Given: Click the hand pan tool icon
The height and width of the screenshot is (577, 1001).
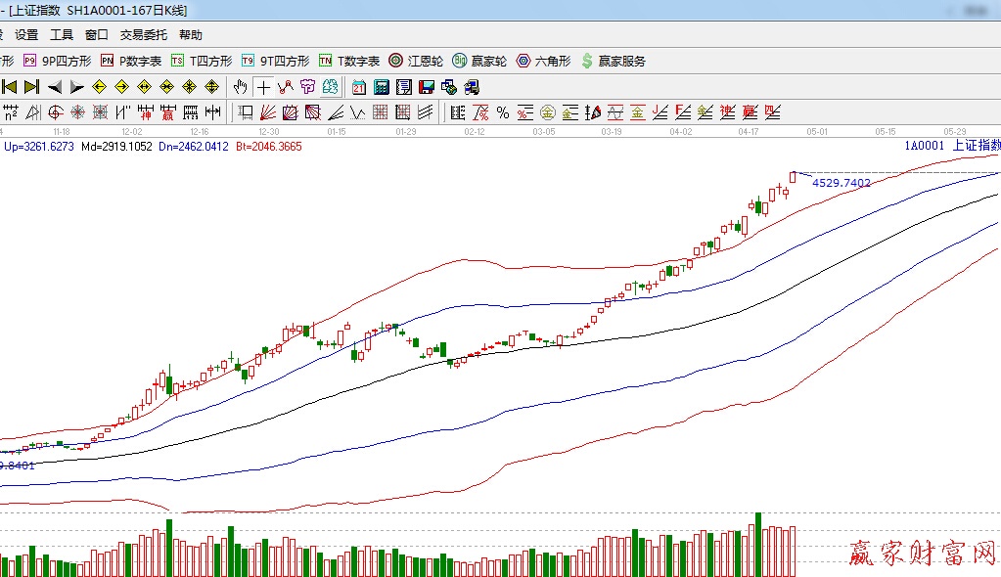Looking at the screenshot, I should click(x=241, y=86).
